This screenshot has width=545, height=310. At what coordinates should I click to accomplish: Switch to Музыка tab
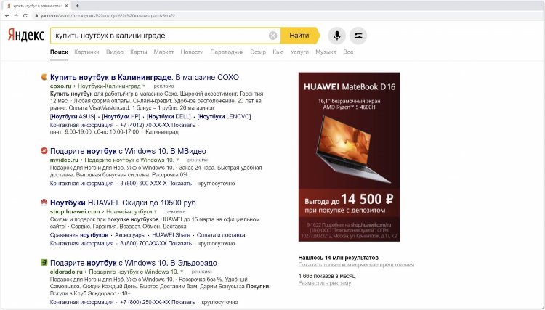pos(326,52)
